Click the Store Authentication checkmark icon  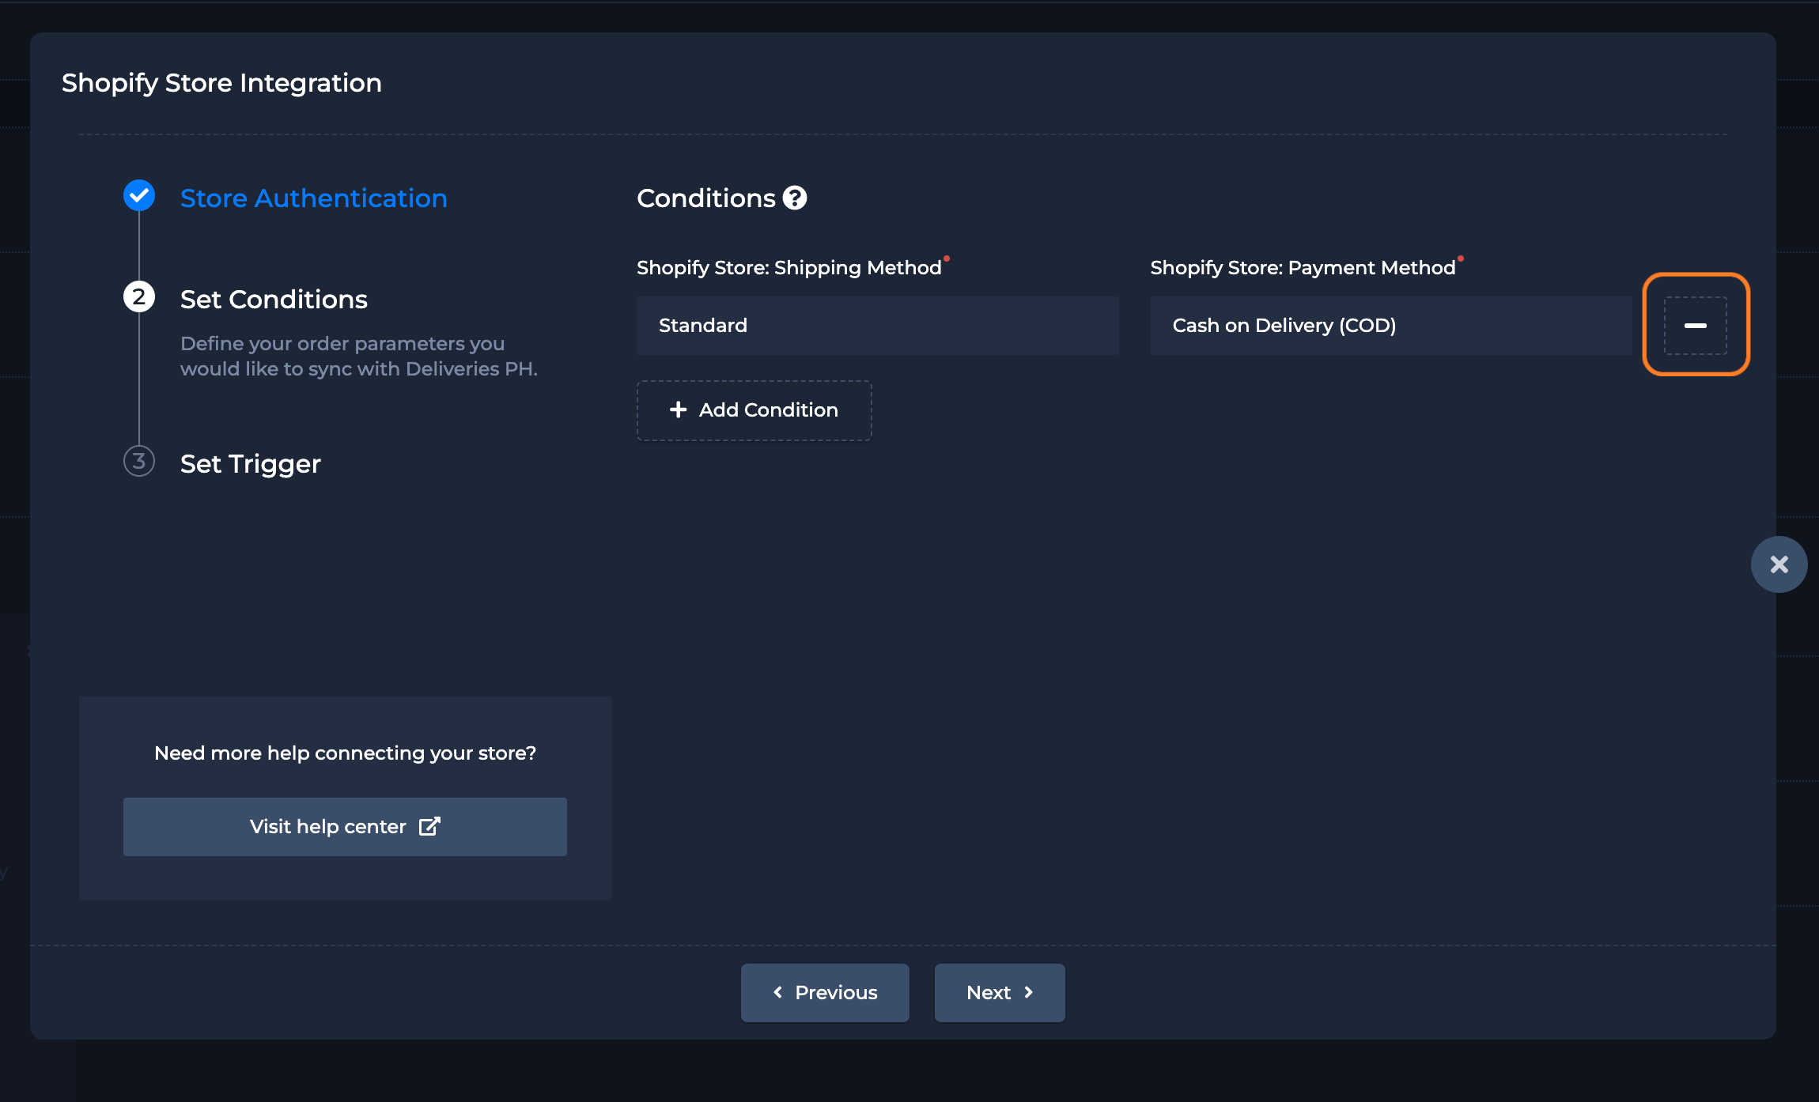pos(140,196)
